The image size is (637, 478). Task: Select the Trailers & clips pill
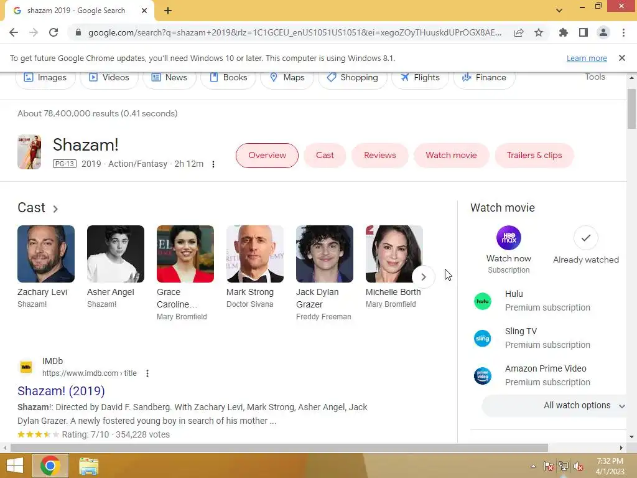[534, 155]
